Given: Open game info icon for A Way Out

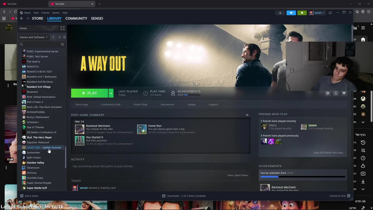Looking at the screenshot, I should [x=336, y=93].
